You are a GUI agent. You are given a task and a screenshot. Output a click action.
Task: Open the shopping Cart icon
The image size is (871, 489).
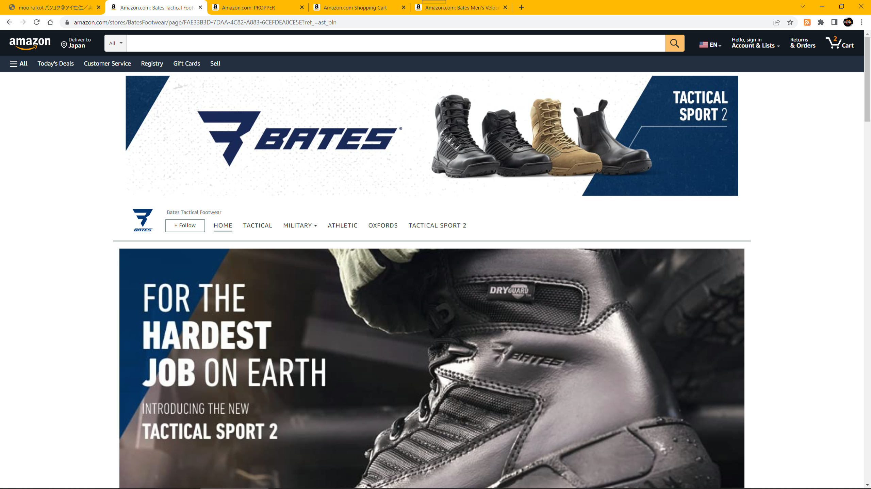840,43
